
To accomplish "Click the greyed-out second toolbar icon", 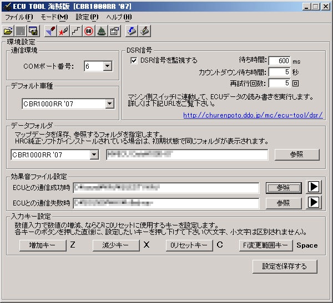I will (x=21, y=31).
